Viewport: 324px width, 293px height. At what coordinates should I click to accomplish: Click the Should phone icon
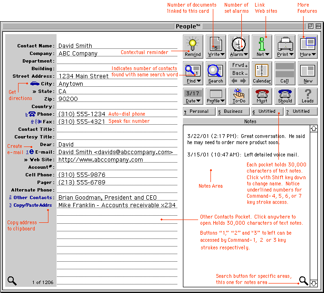285,96
